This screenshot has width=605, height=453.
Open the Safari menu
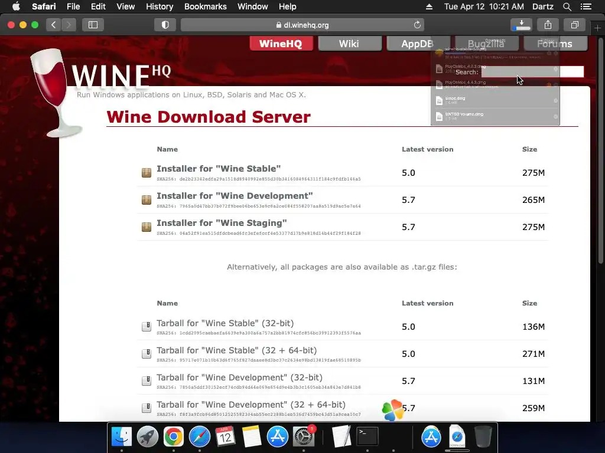point(44,6)
